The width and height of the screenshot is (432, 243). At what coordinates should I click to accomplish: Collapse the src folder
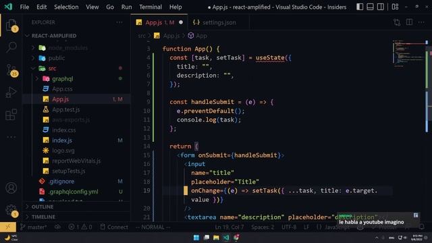click(33, 68)
